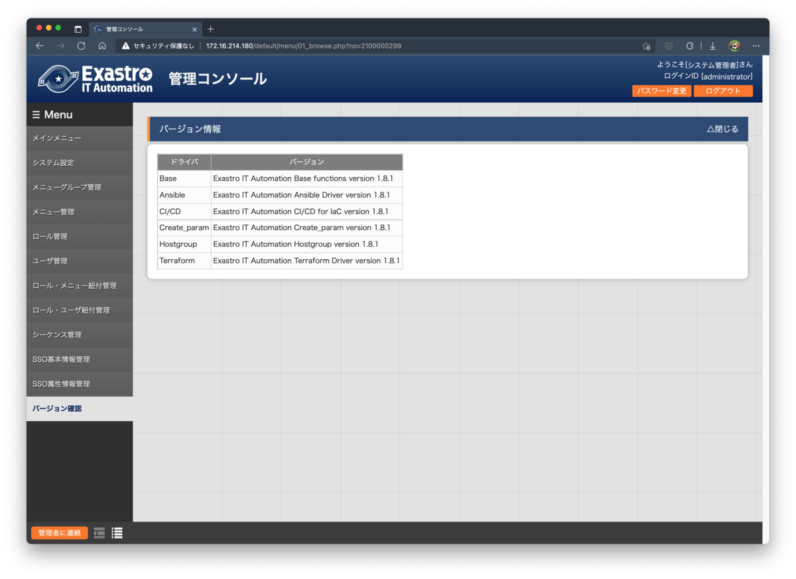The image size is (796, 579).
Task: Click the shield tracking-prevention icon in the address bar
Action: click(x=669, y=46)
